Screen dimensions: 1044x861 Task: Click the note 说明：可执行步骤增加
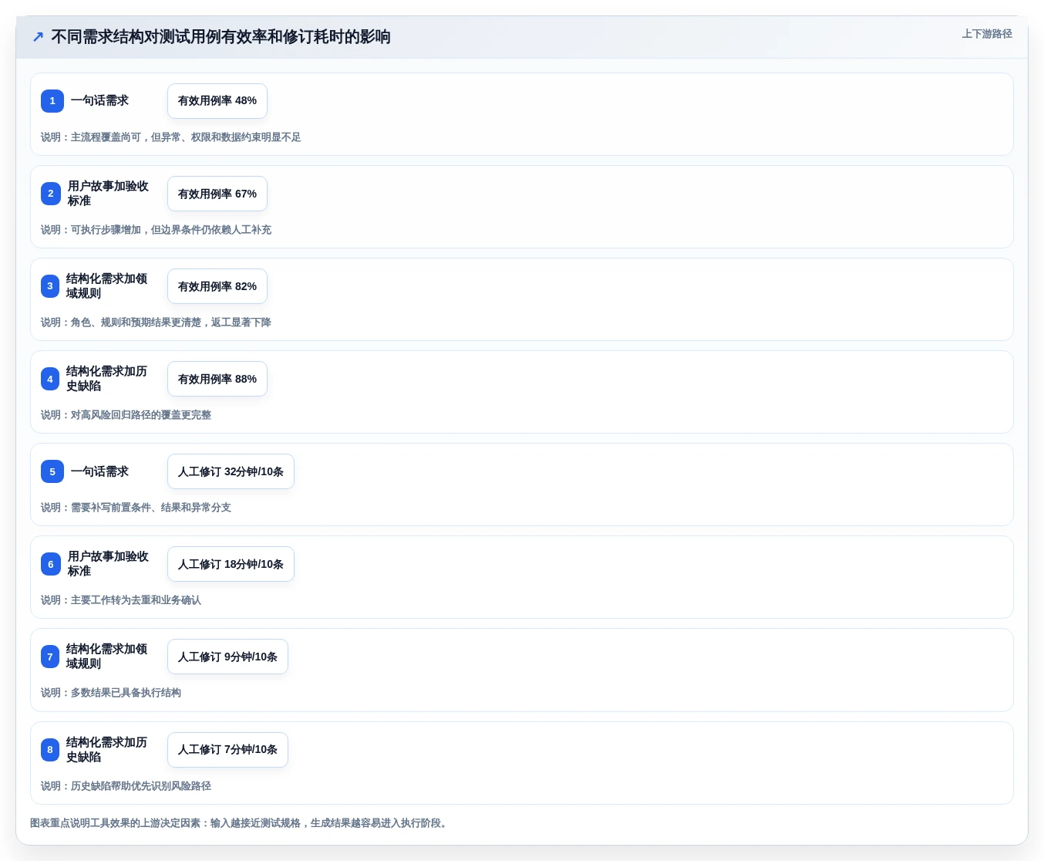[156, 230]
